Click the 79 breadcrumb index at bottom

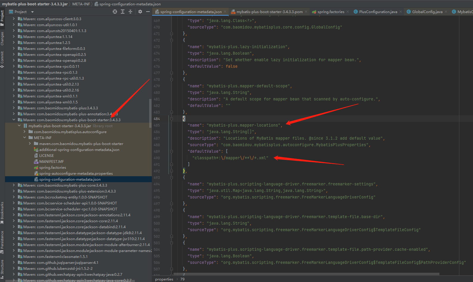[x=182, y=279]
